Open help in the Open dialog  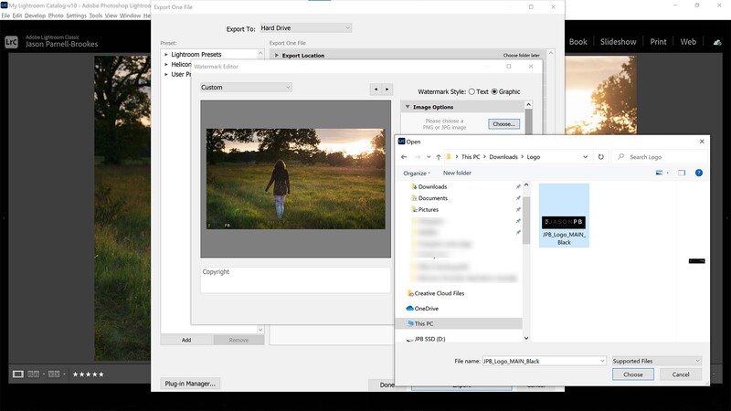point(699,173)
